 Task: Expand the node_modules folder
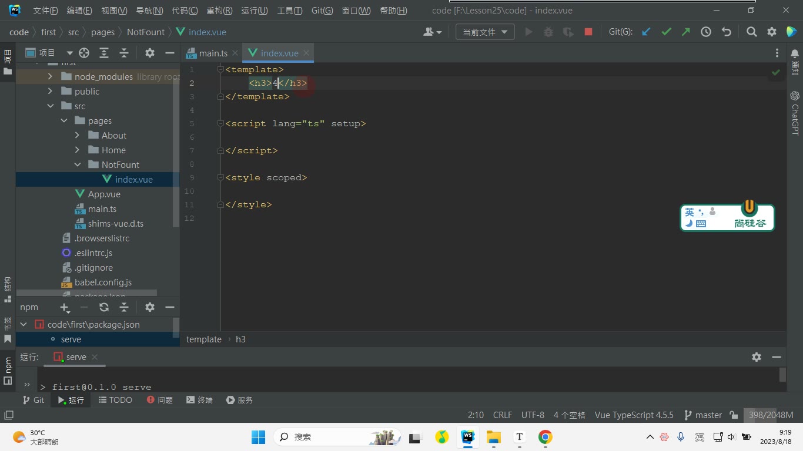point(50,76)
